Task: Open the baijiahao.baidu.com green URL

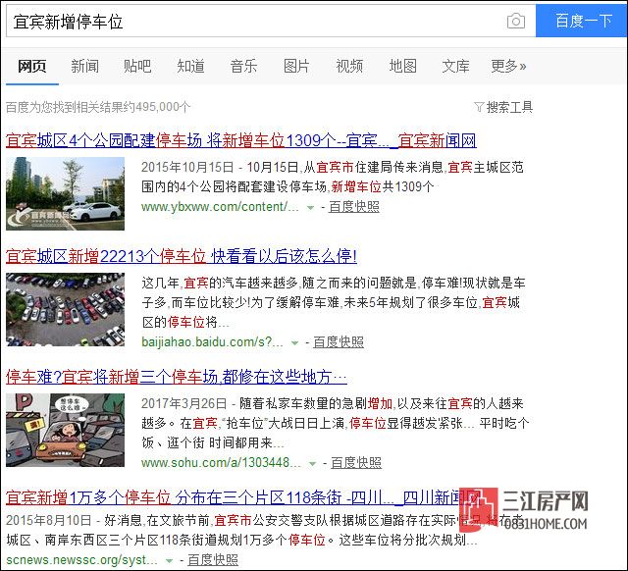Action: coord(212,342)
